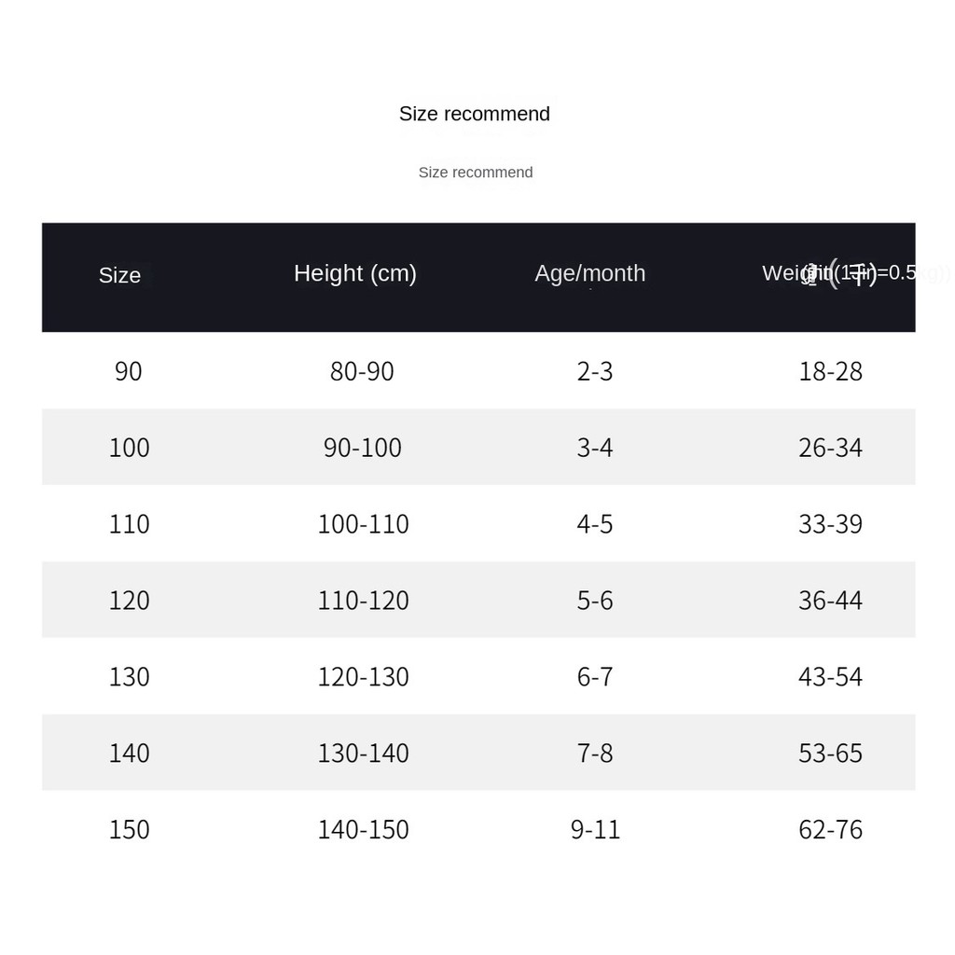Click the bold 'Size recommend' title
Viewport: 955px width, 955px height.
(475, 114)
